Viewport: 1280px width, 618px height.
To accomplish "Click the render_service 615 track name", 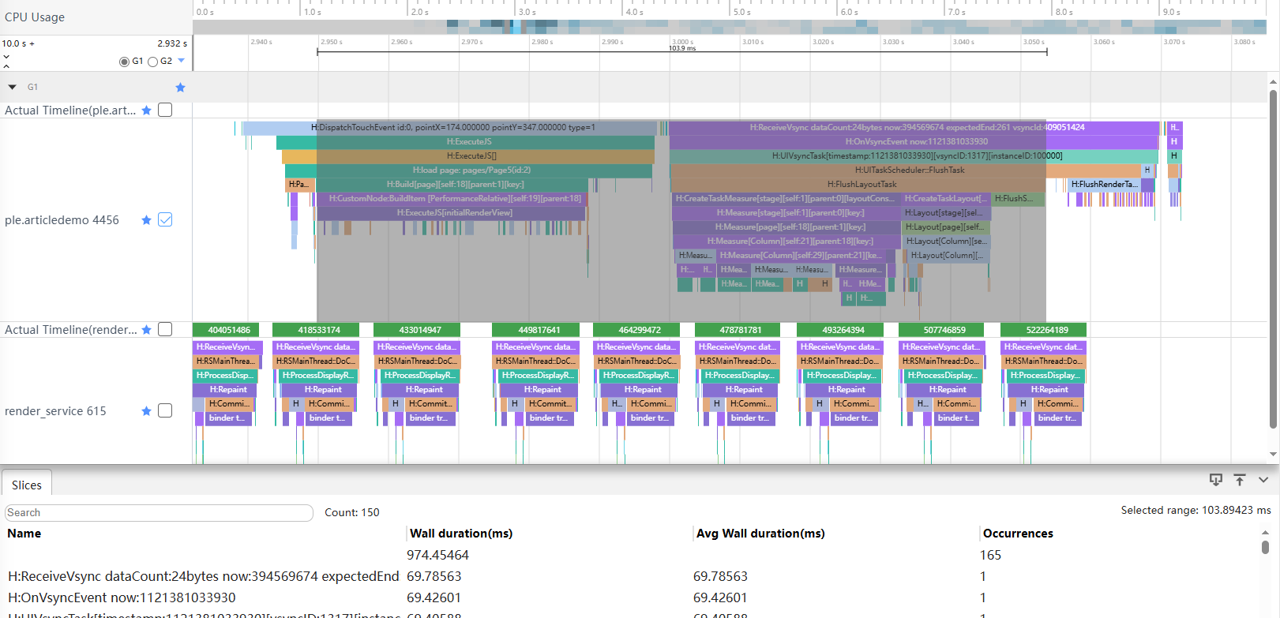I will [x=55, y=411].
